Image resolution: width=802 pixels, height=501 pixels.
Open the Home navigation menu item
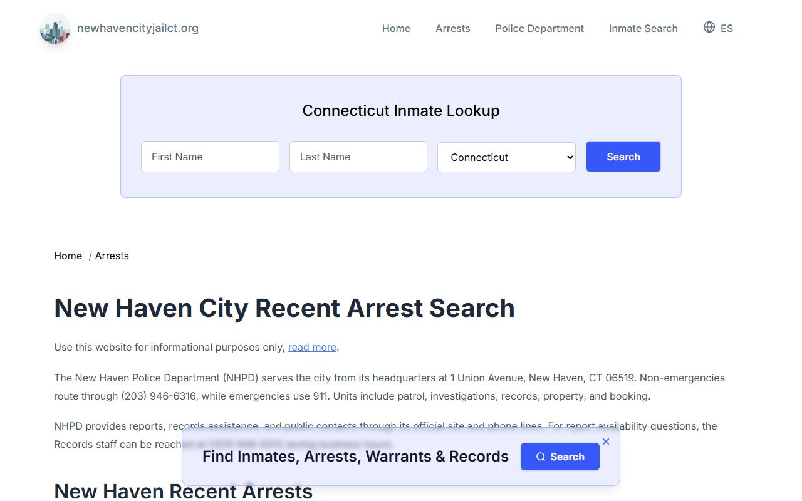[x=396, y=28]
